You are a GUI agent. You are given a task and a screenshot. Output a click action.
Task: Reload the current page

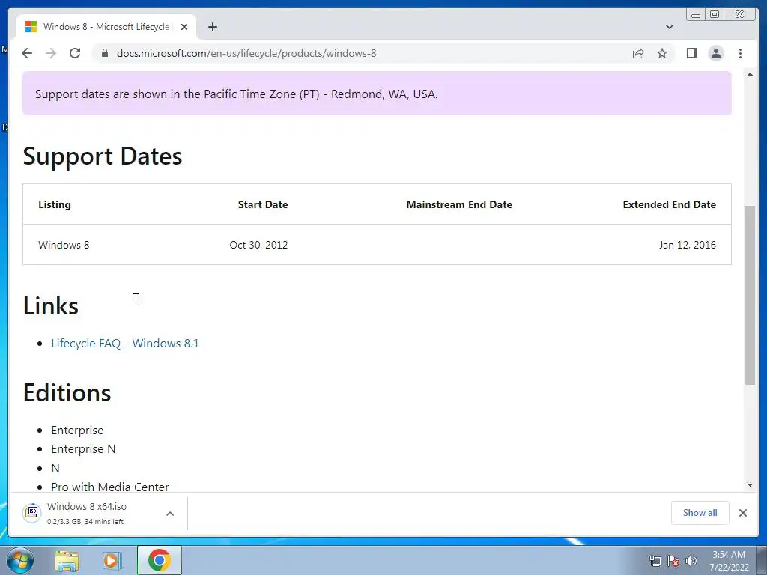click(x=75, y=53)
